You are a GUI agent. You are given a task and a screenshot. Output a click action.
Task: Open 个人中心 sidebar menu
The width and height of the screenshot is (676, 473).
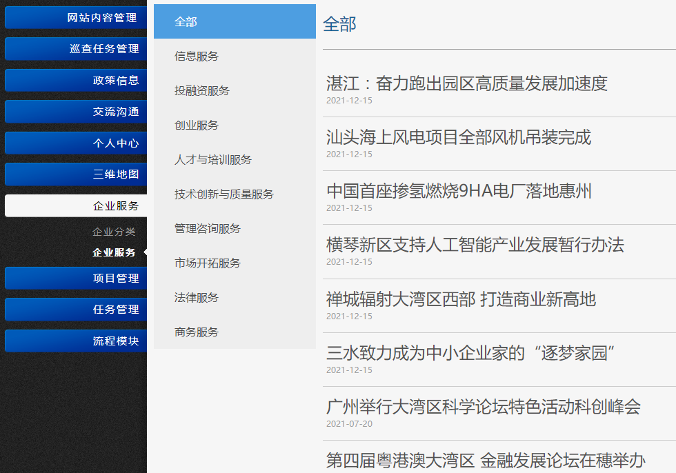tap(76, 143)
